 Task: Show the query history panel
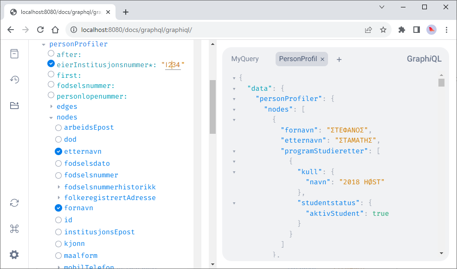(14, 80)
